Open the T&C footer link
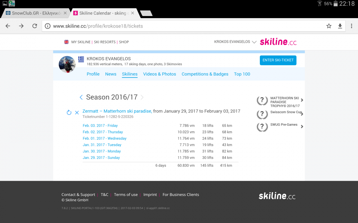 [x=104, y=195]
